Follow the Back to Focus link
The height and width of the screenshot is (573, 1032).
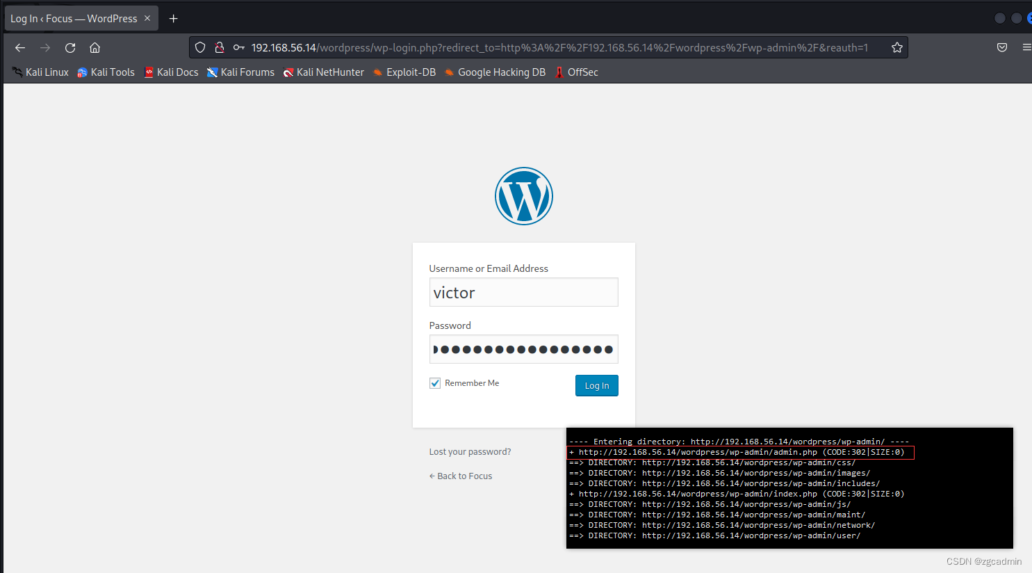(461, 476)
